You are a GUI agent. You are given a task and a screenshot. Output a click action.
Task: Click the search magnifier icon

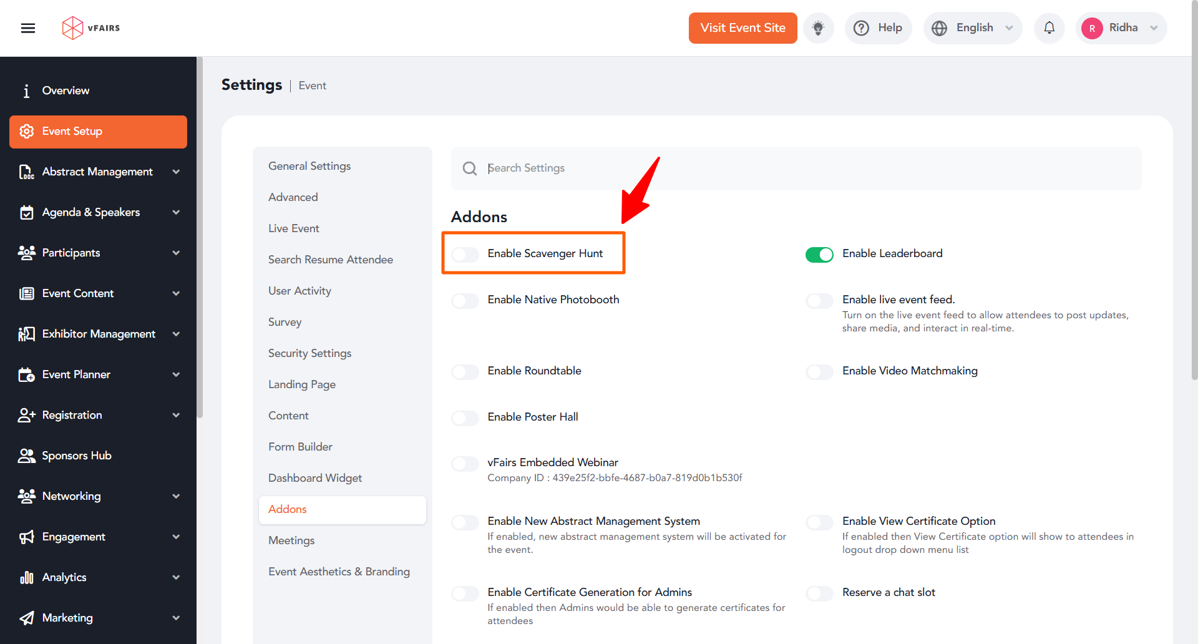(469, 168)
